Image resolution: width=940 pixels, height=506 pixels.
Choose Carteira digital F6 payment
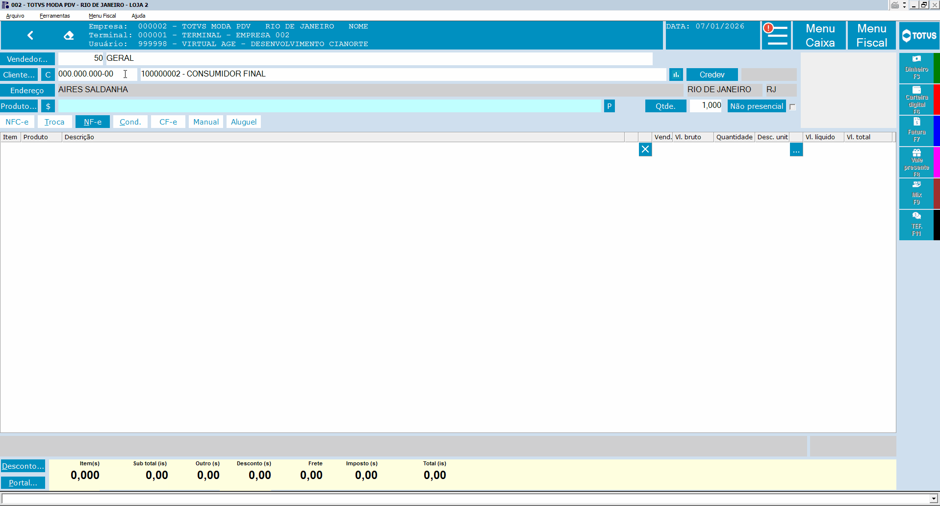pyautogui.click(x=916, y=100)
